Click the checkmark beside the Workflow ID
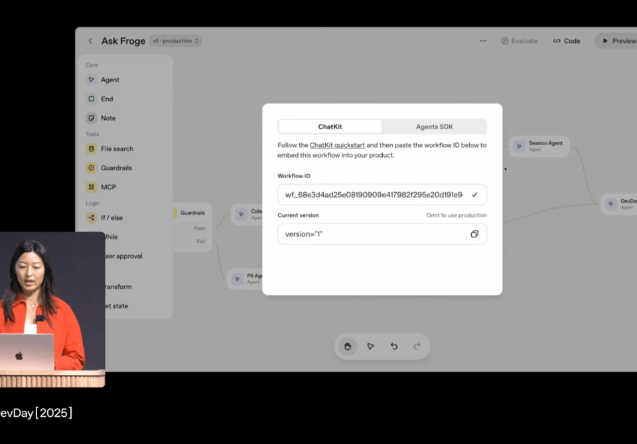Viewport: 637px width, 444px height. click(474, 194)
